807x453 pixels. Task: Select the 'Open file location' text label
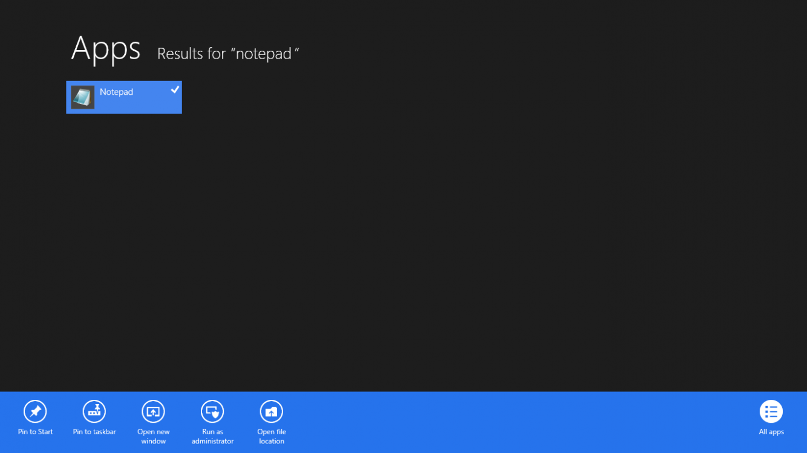point(271,436)
